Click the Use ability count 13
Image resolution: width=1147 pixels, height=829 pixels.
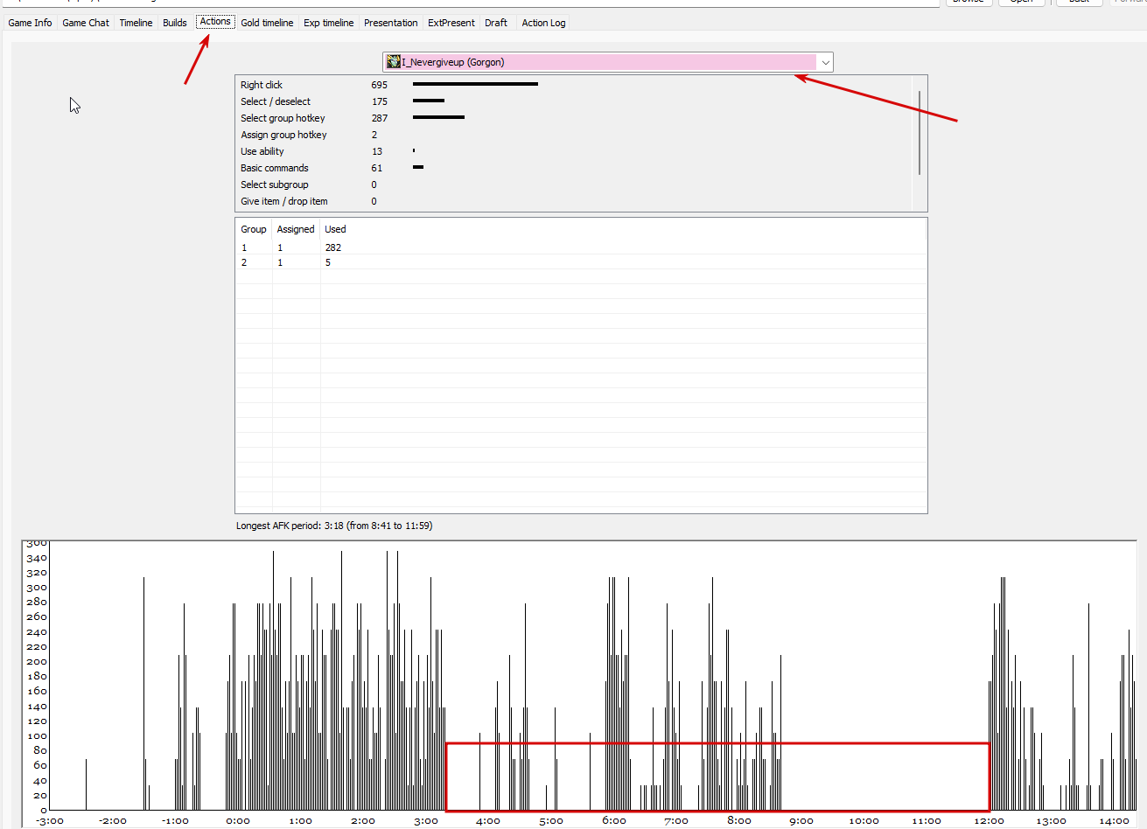point(377,151)
